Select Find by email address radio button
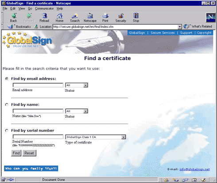The height and width of the screenshot is (183, 217). [7, 79]
